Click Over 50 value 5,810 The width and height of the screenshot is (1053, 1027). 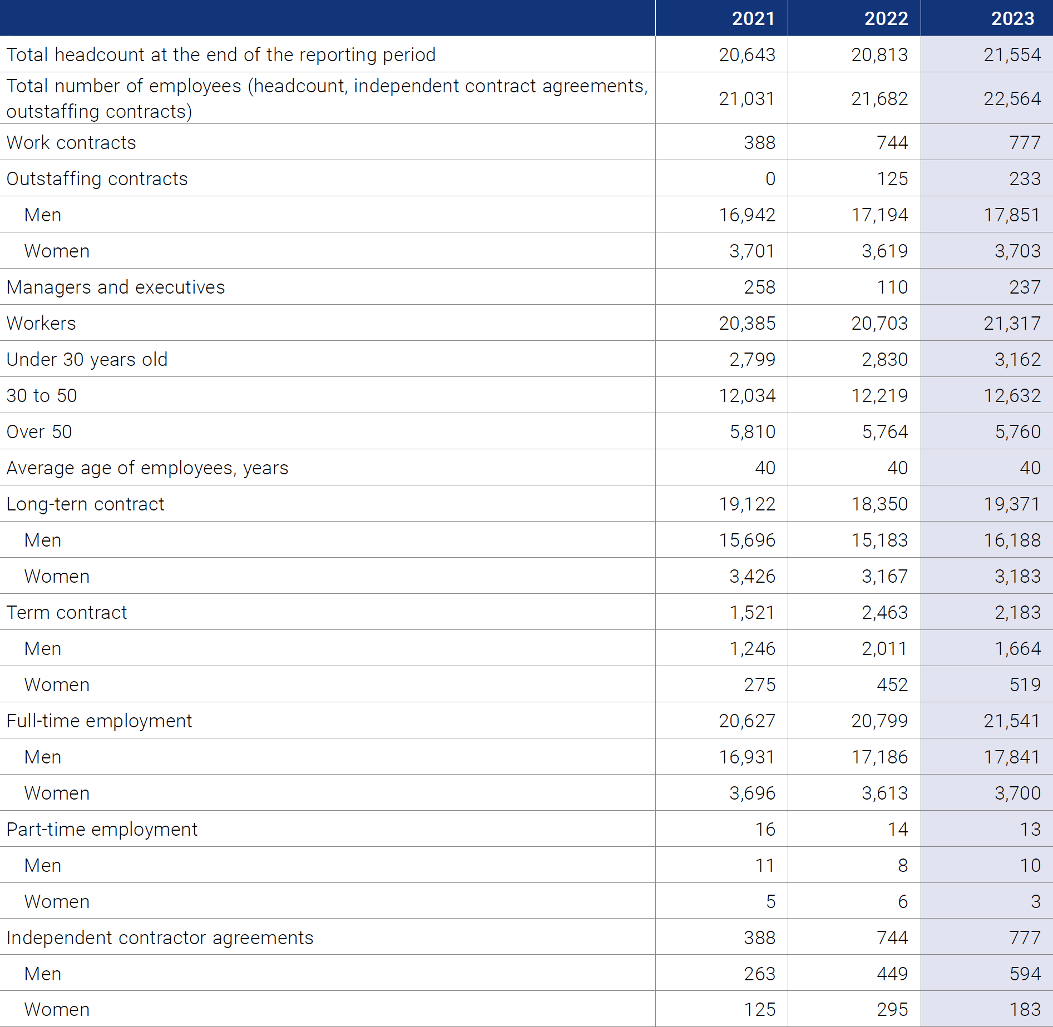(x=752, y=431)
